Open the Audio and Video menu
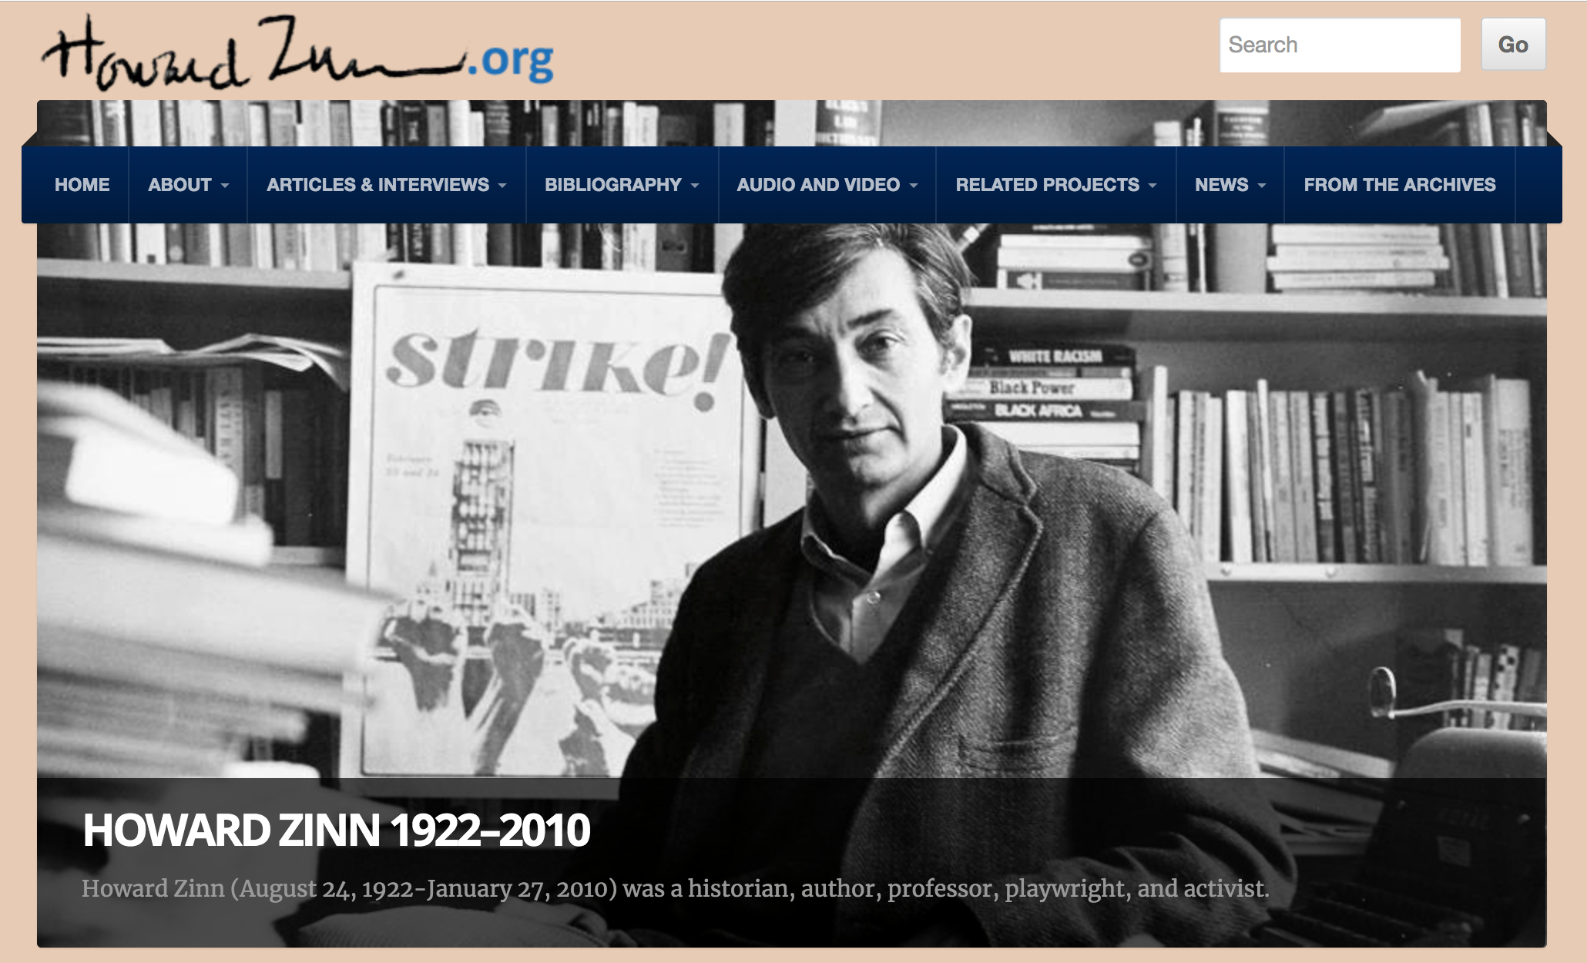Viewport: 1587px width, 963px height. click(x=827, y=185)
